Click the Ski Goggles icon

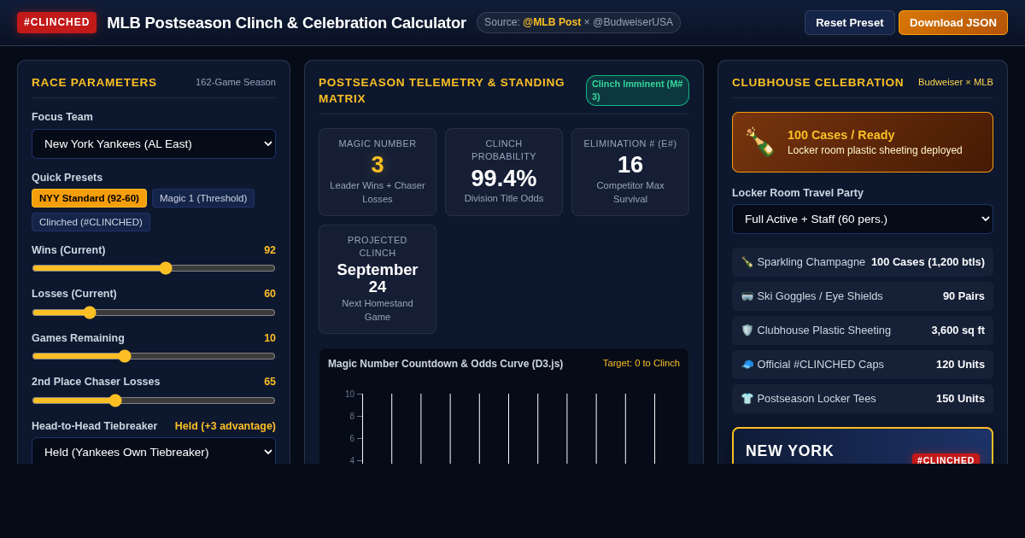(x=747, y=296)
